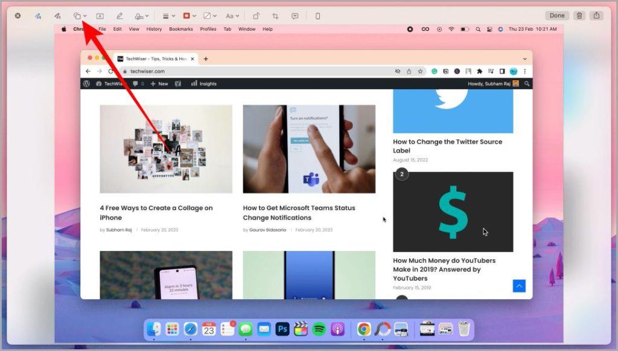Rotate the screenshot with Rotate icon

click(256, 16)
